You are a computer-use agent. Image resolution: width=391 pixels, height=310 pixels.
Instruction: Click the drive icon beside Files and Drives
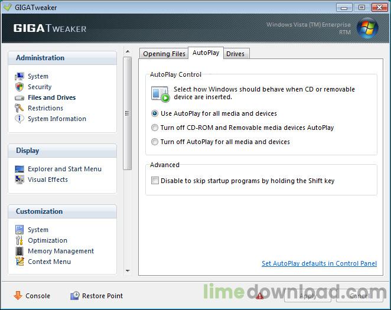click(19, 97)
